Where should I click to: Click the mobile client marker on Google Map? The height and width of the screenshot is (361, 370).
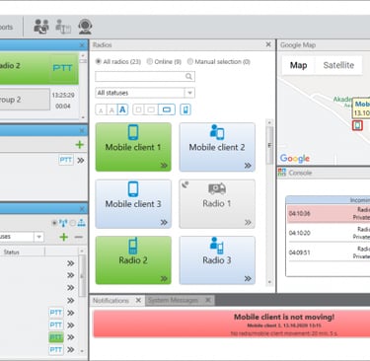pyautogui.click(x=357, y=125)
